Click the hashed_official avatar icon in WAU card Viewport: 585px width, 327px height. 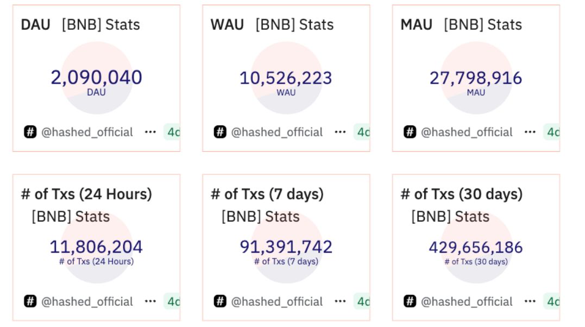(220, 132)
